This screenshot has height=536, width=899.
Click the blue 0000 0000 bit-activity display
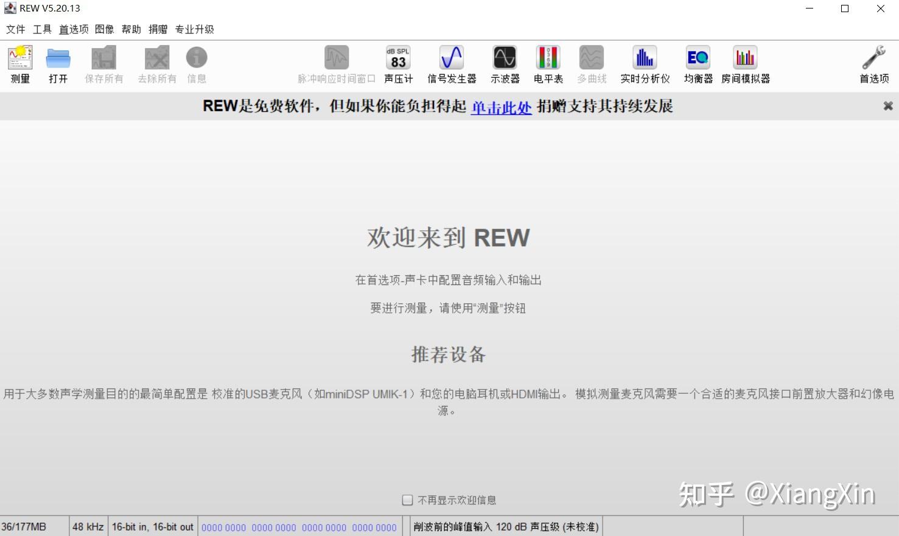tap(299, 527)
